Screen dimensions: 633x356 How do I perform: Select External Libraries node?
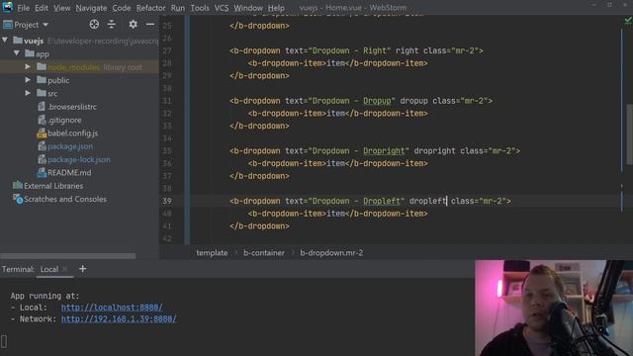(x=53, y=186)
